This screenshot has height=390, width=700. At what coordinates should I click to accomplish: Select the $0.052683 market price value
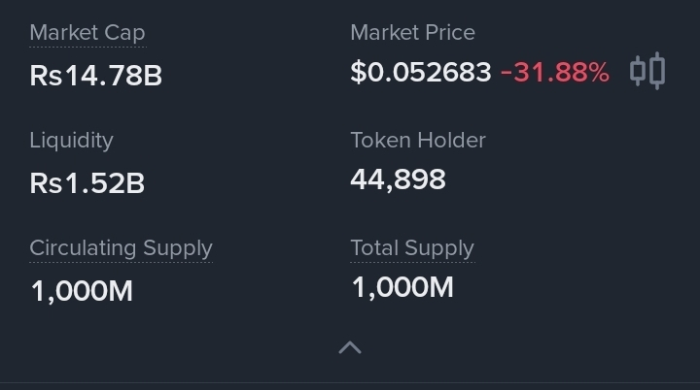click(x=421, y=73)
